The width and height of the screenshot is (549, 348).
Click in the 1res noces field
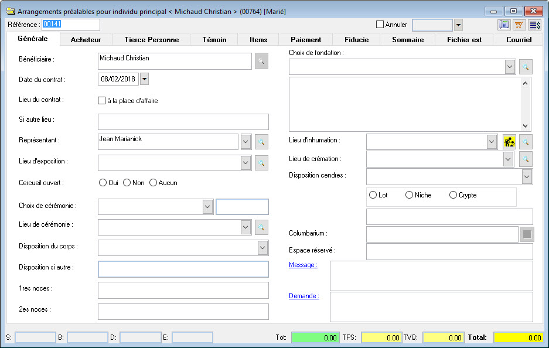tap(183, 290)
